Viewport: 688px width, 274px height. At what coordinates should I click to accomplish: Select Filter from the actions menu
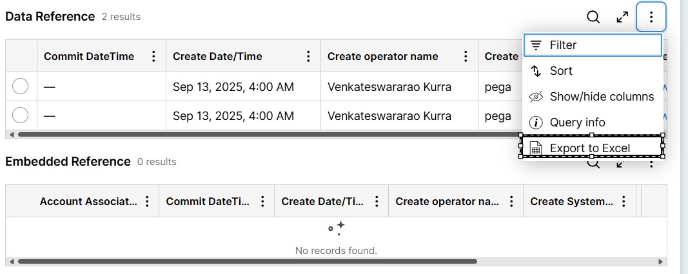(592, 45)
